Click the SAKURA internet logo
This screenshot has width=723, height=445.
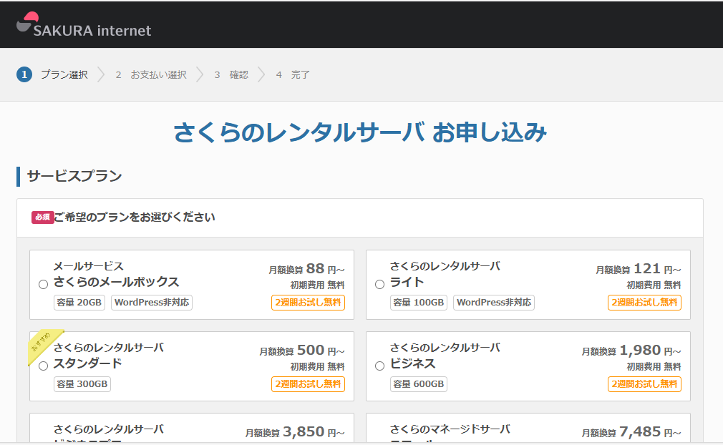point(84,25)
